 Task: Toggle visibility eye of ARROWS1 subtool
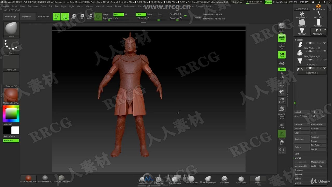pyautogui.click(x=324, y=59)
